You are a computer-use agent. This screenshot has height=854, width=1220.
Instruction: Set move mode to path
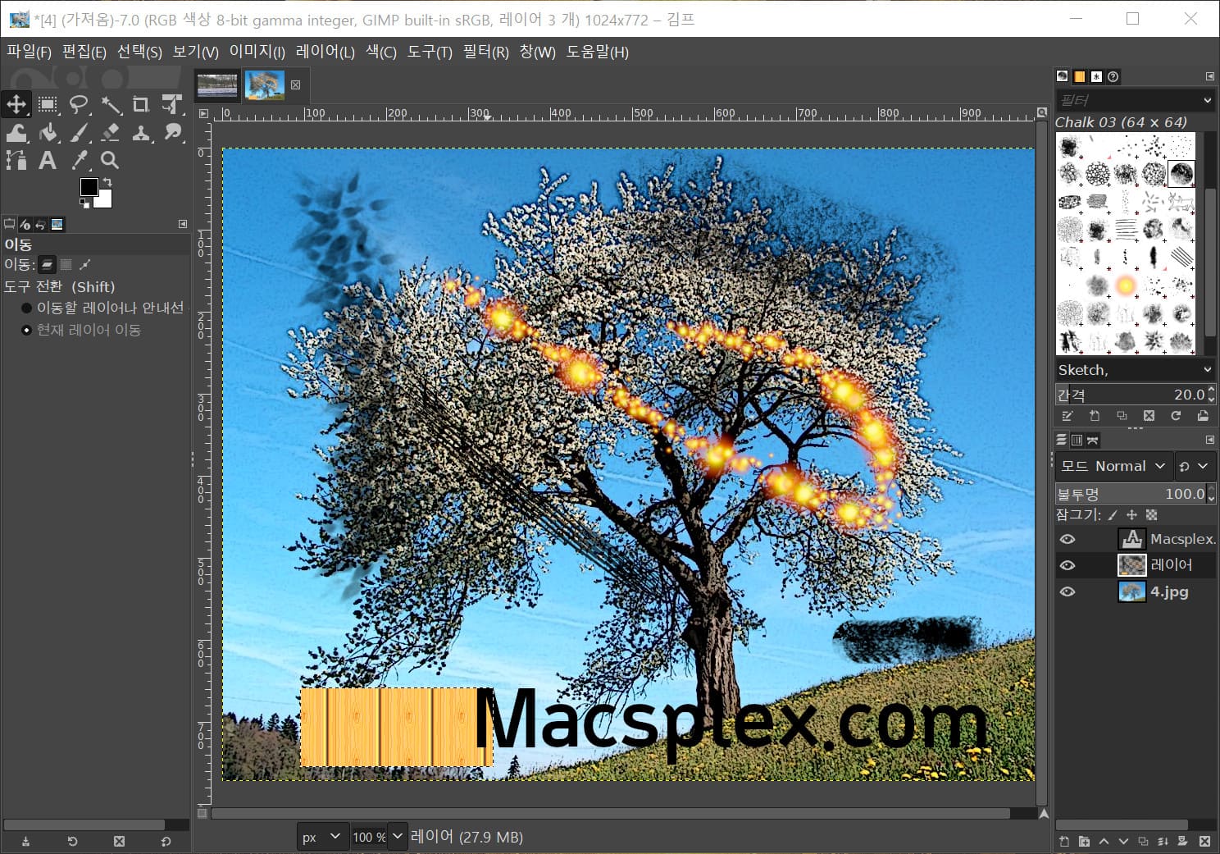pos(84,264)
